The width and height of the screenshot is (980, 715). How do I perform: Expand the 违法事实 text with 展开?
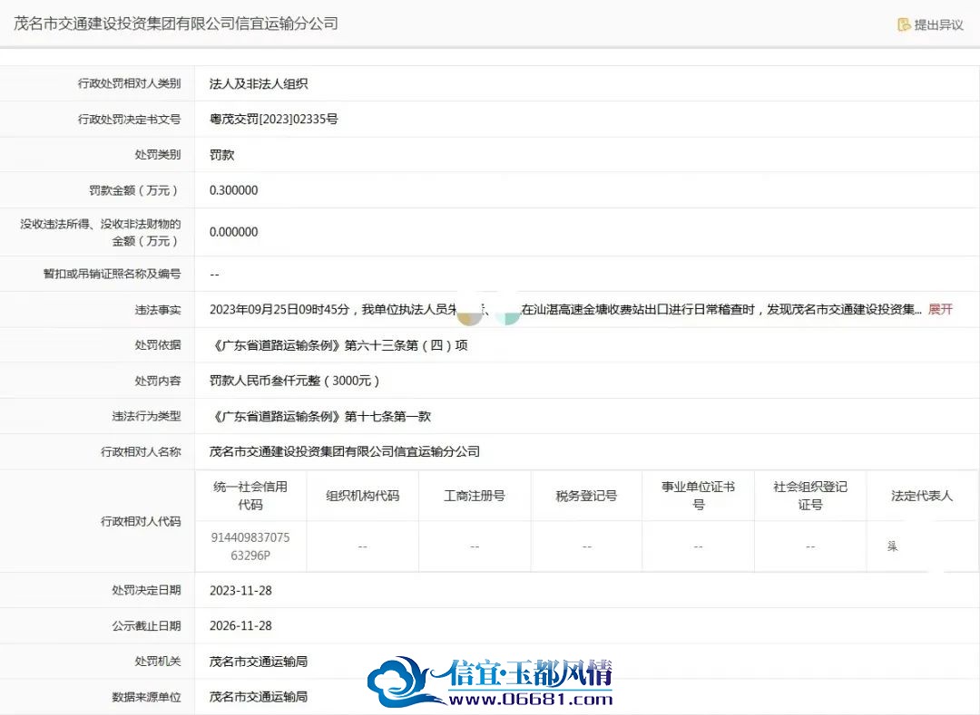(941, 309)
